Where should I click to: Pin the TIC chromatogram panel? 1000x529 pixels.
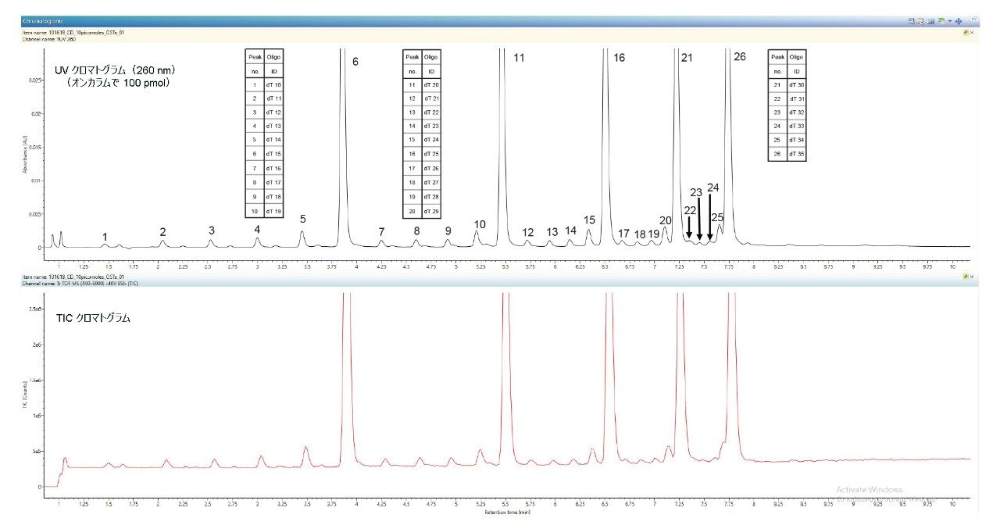coord(966,277)
